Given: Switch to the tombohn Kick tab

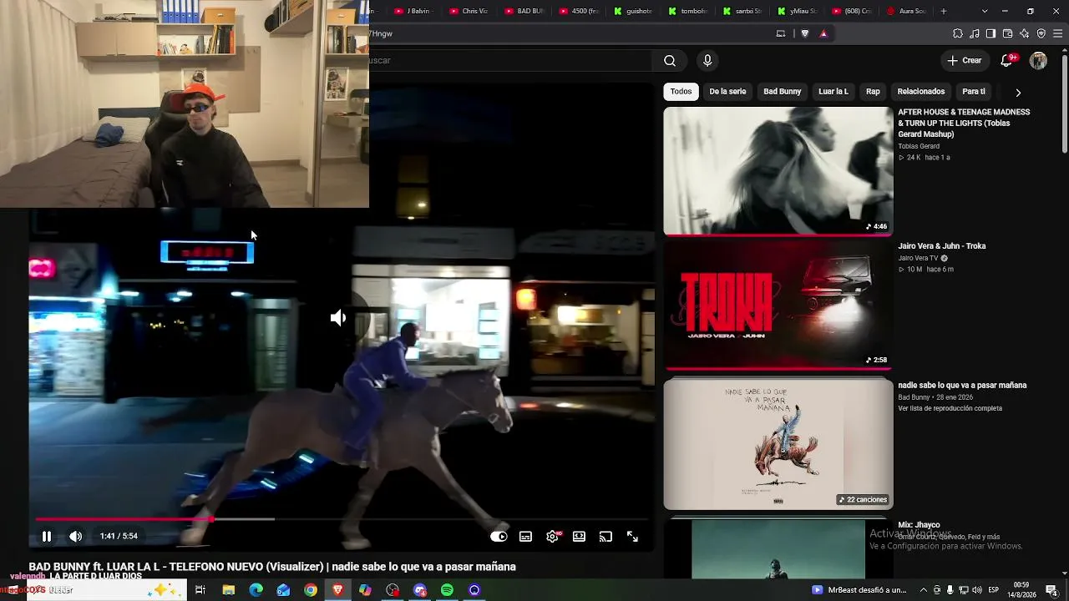Looking at the screenshot, I should pyautogui.click(x=688, y=11).
